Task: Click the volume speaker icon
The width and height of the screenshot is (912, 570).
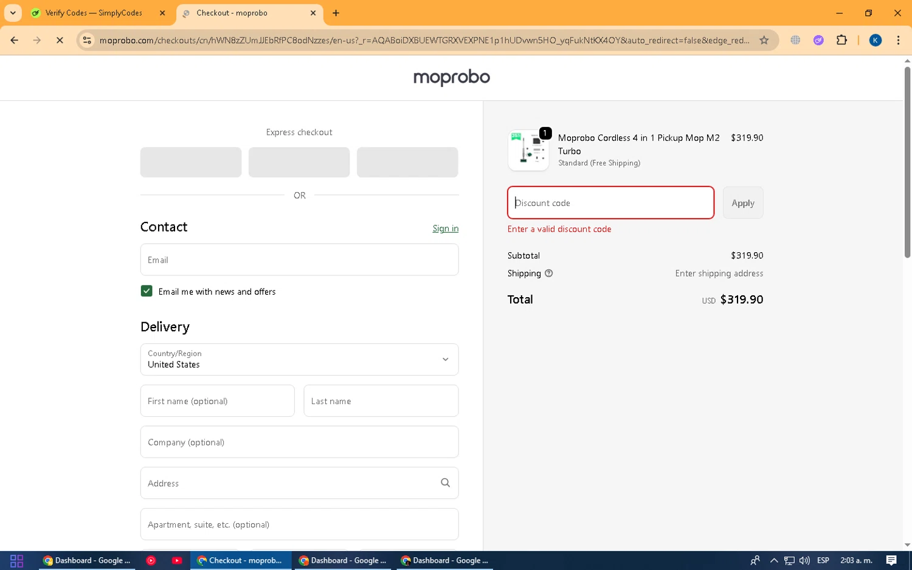Action: point(805,560)
